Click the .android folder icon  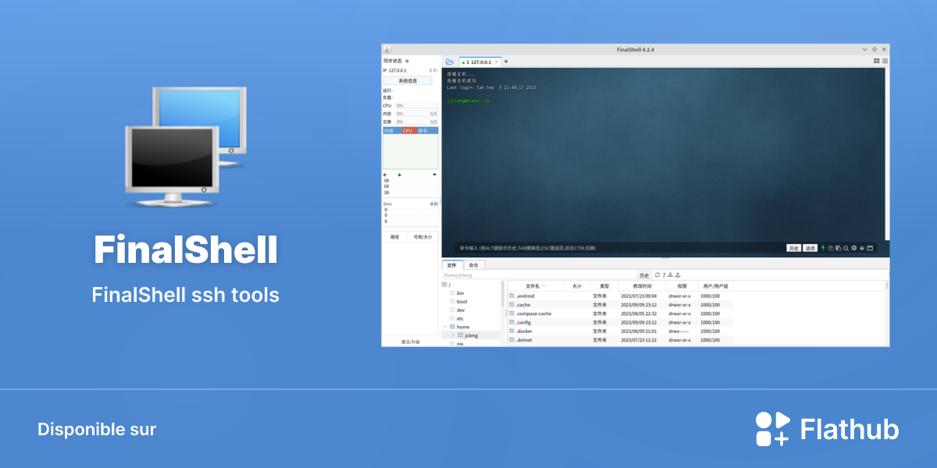[x=512, y=296]
